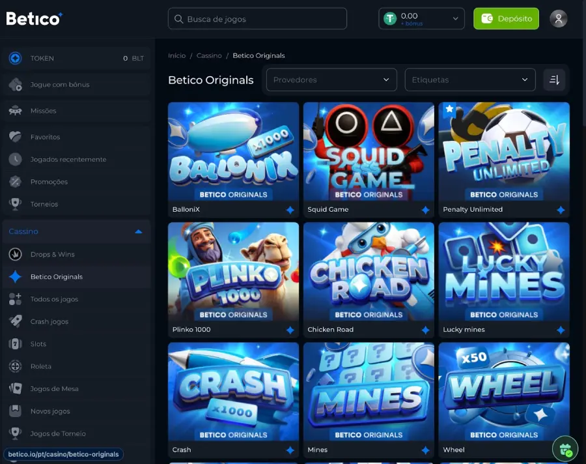Click the blue star on Squid Game card
Viewport: 586px width, 464px height.
425,210
